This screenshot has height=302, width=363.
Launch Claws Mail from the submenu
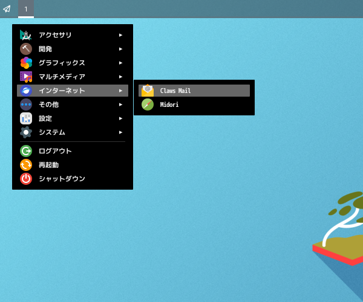(194, 91)
